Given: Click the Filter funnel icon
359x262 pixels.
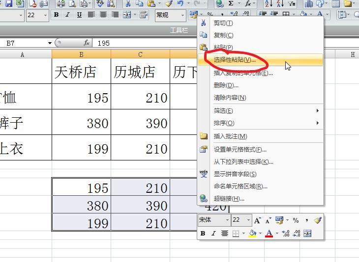Looking at the screenshot, I should [291, 3].
